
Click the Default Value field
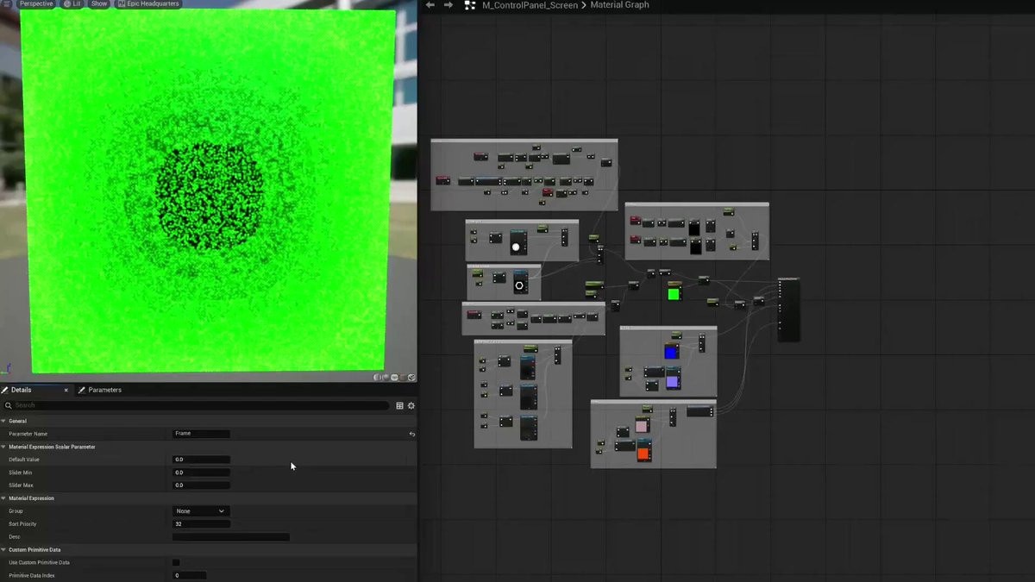[201, 460]
